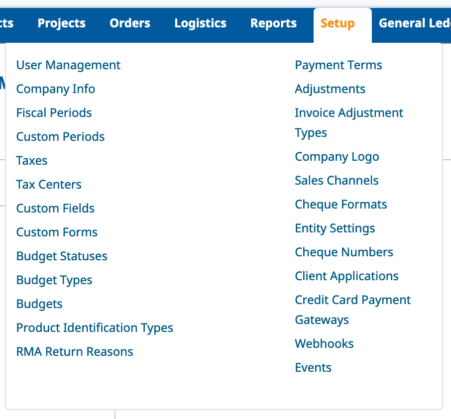Open Credit Card Payment Gateways

(352, 310)
